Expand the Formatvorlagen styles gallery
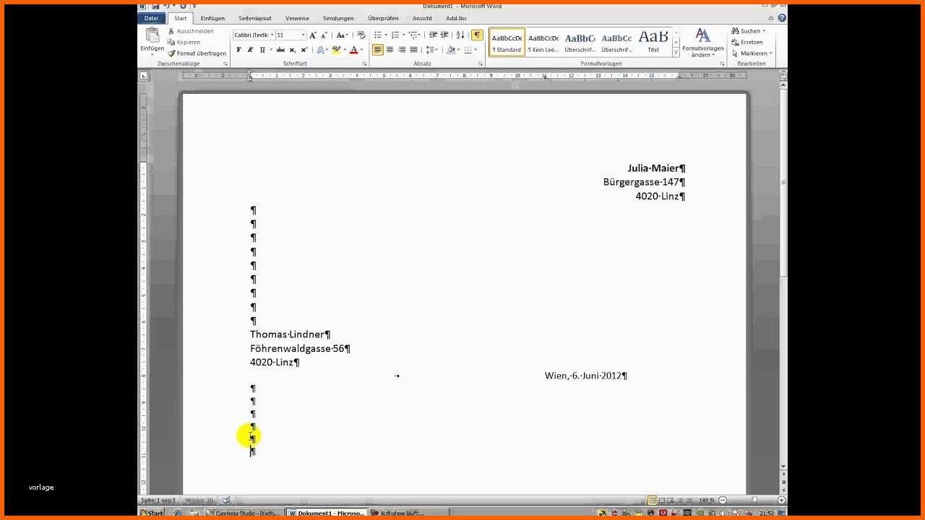The width and height of the screenshot is (925, 520). click(676, 53)
